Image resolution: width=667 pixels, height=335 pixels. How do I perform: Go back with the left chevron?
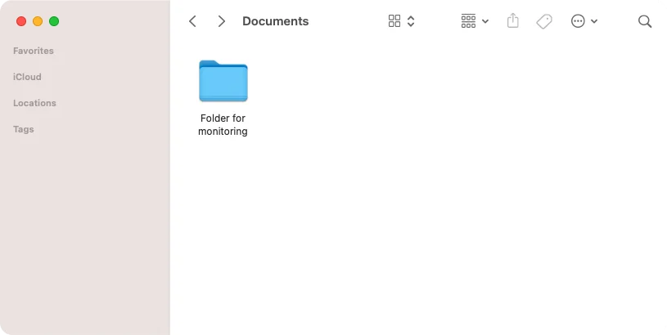click(x=192, y=21)
